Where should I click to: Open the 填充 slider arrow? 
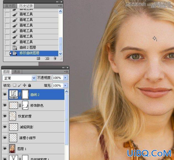click(x=65, y=86)
